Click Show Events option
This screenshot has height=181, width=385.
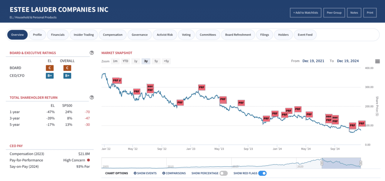pyautogui.click(x=145, y=173)
